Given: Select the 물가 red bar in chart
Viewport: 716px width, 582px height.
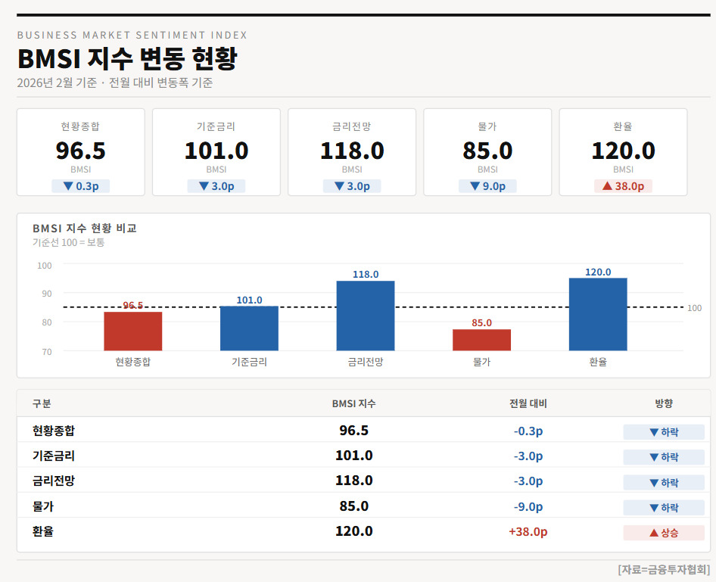Looking at the screenshot, I should click(481, 340).
